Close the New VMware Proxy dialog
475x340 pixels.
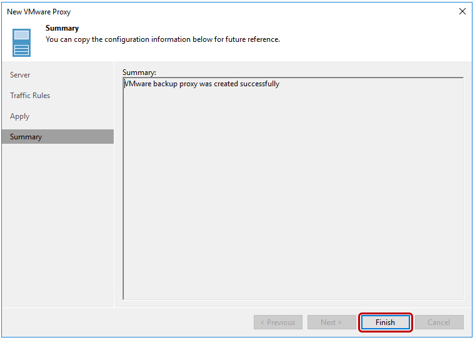(462, 11)
